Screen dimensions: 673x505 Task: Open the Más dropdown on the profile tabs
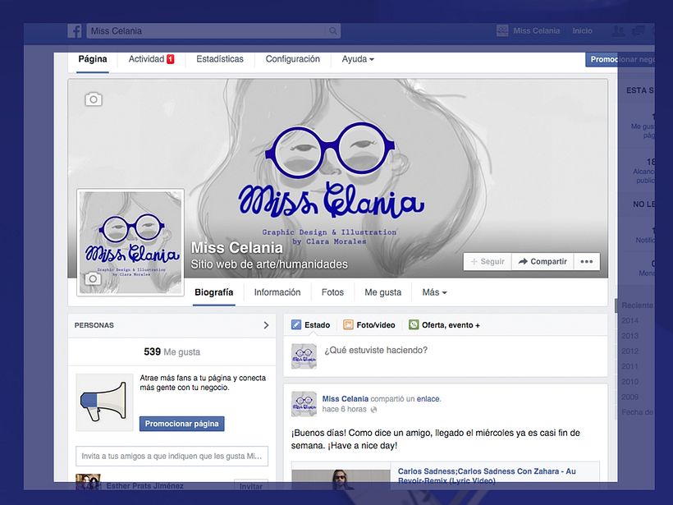433,292
